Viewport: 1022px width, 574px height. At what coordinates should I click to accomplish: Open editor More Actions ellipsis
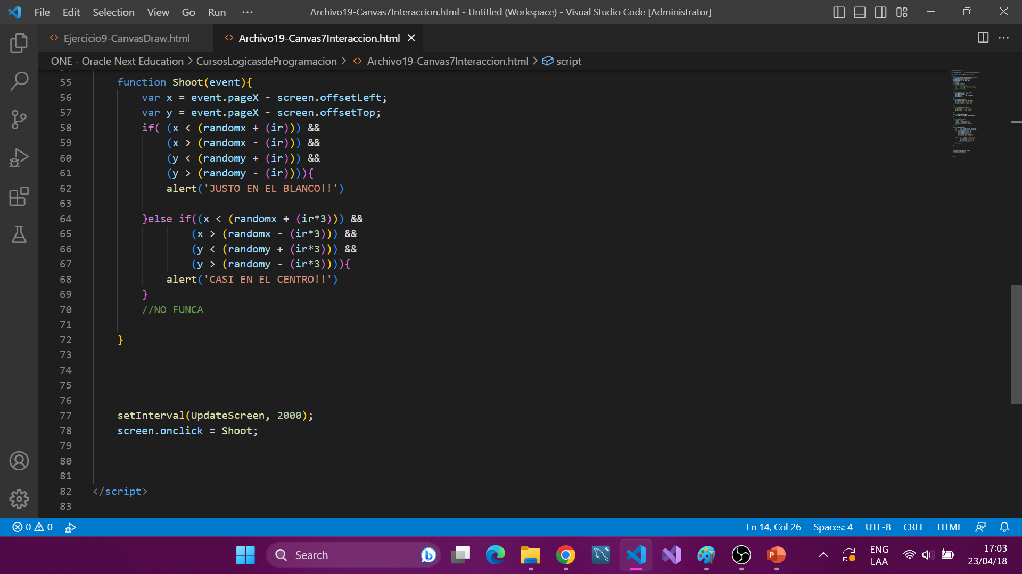(1003, 38)
